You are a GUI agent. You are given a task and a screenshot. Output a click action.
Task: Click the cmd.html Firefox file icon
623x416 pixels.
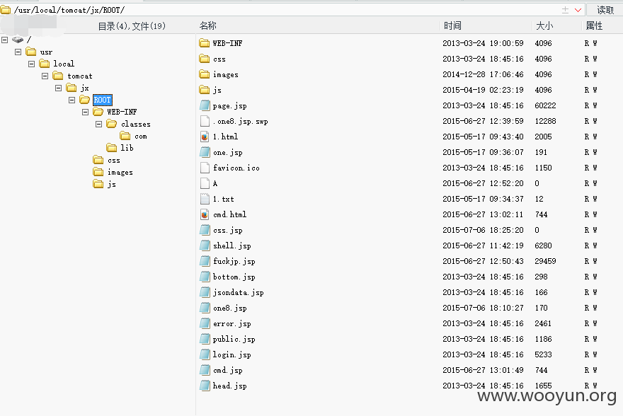[x=205, y=214]
